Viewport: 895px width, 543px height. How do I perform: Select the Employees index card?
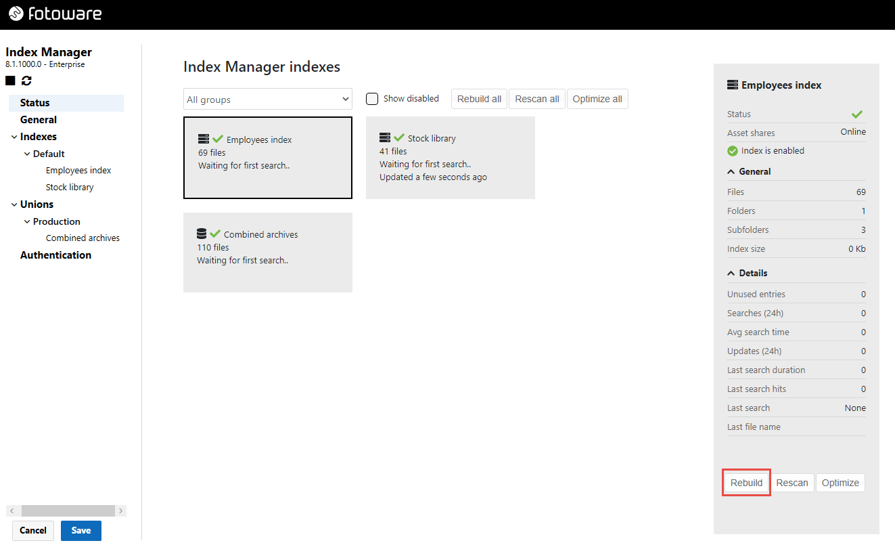point(268,158)
